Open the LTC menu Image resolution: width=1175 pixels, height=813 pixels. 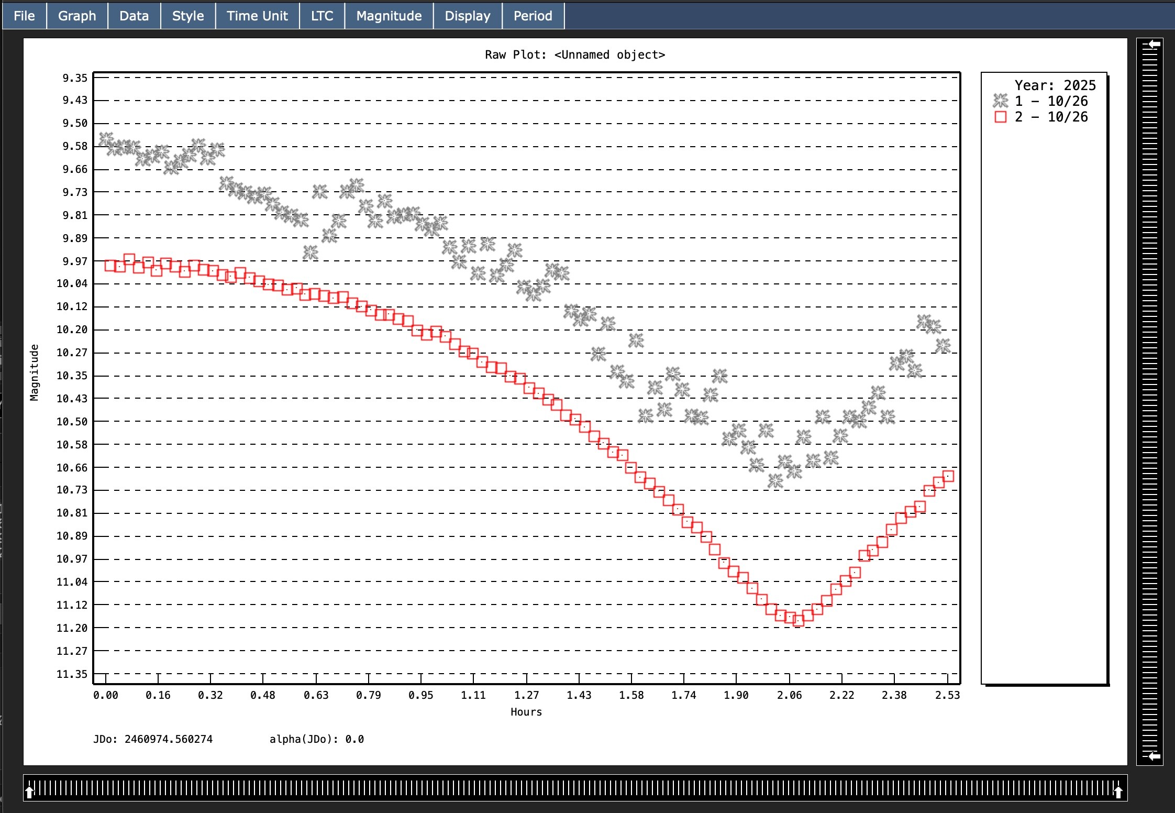pos(322,16)
